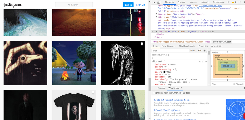Expand the collapsed script text/javascript node
Image resolution: width=245 pixels, height=120 pixels.
coord(157,14)
